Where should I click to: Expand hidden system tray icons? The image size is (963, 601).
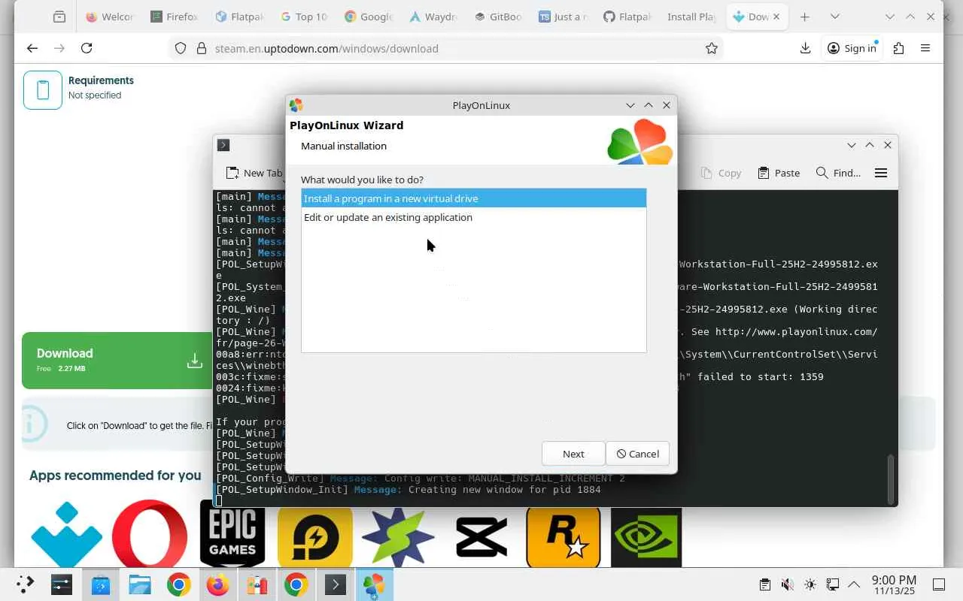(854, 584)
